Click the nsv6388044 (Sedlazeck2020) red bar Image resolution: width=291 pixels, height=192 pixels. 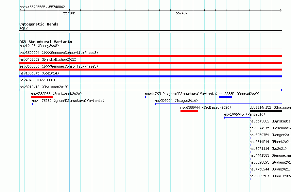click(189, 111)
